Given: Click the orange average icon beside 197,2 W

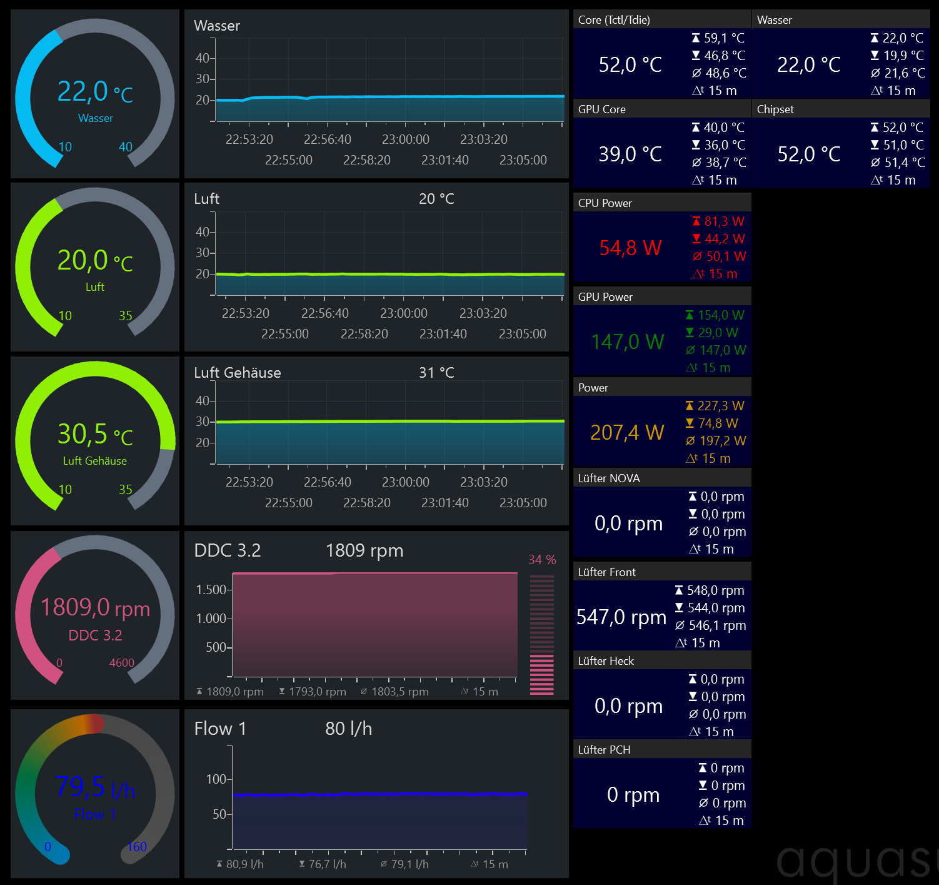Looking at the screenshot, I should pyautogui.click(x=690, y=441).
